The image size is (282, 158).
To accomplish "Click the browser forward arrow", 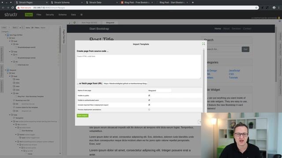I will click(8, 8).
